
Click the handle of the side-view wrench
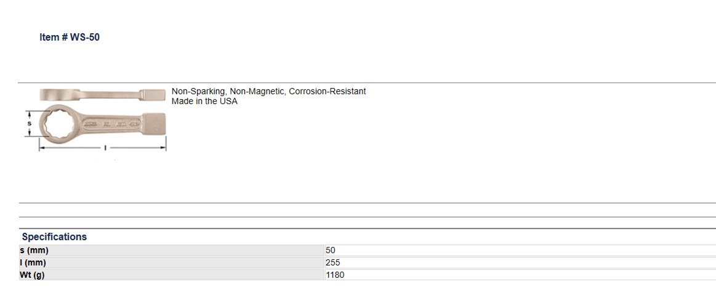pos(110,94)
